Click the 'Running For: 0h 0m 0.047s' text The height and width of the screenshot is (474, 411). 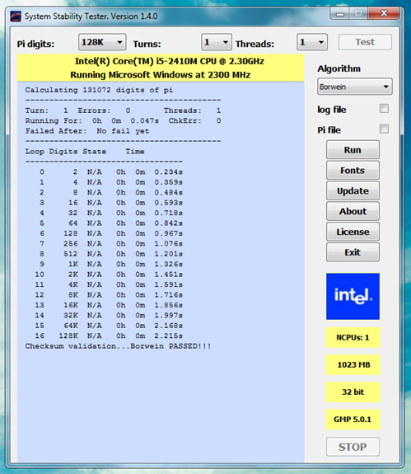pyautogui.click(x=91, y=121)
